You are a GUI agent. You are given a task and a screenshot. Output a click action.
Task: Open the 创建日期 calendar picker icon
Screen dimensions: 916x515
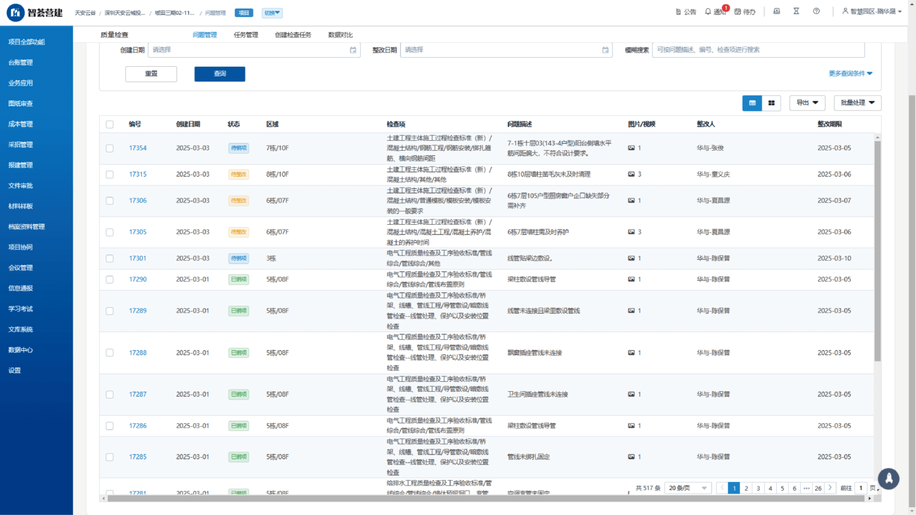[353, 50]
